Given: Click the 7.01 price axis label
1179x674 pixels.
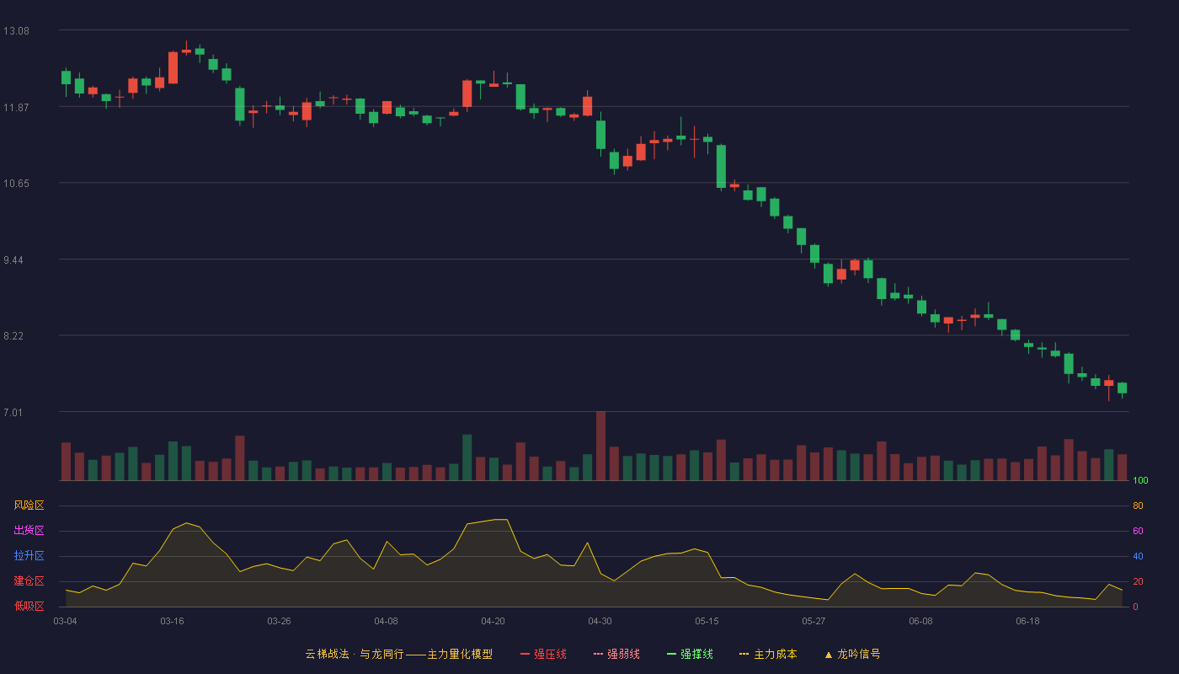Looking at the screenshot, I should pyautogui.click(x=13, y=413).
